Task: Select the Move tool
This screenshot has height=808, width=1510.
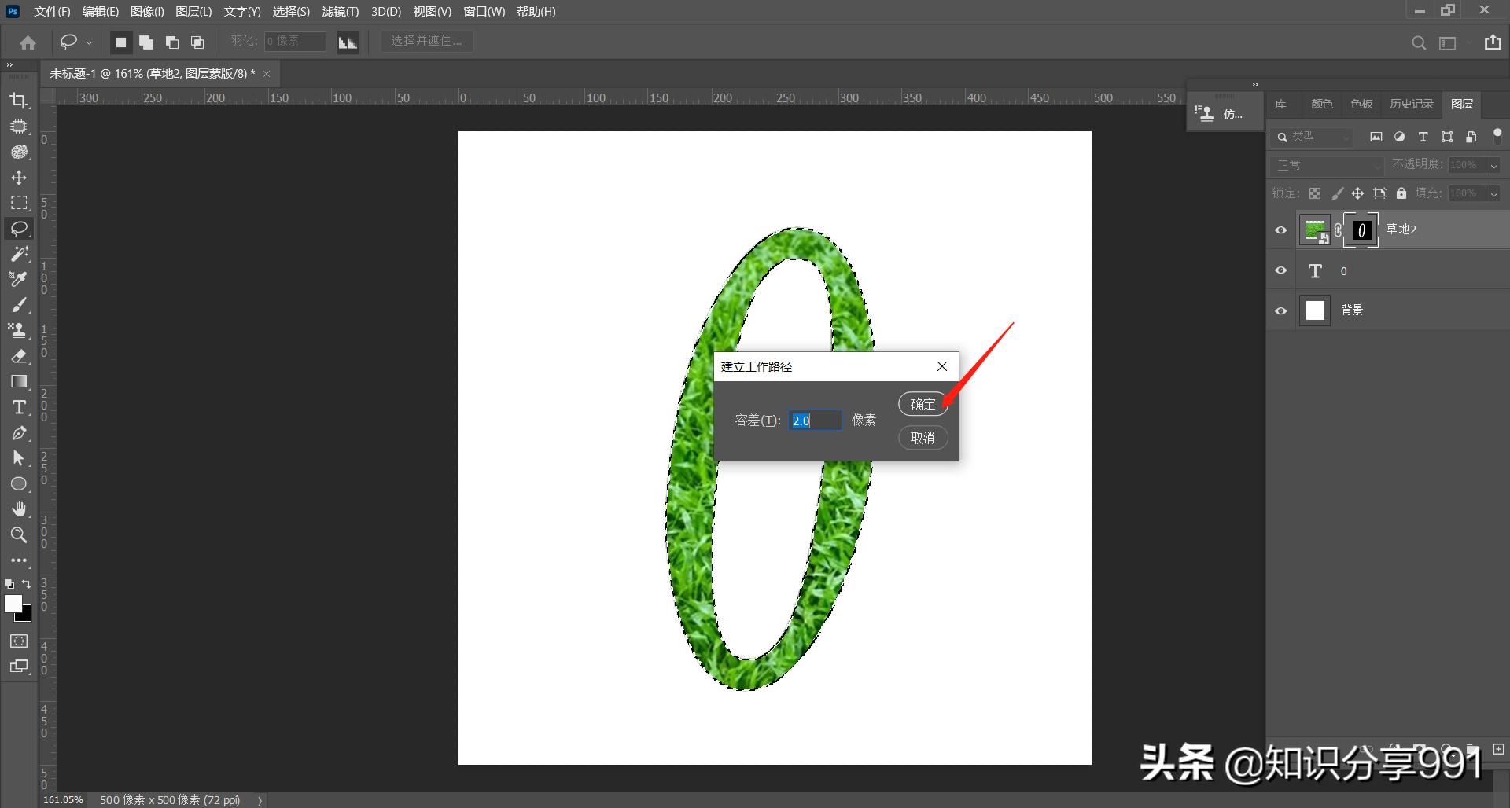Action: 19,178
